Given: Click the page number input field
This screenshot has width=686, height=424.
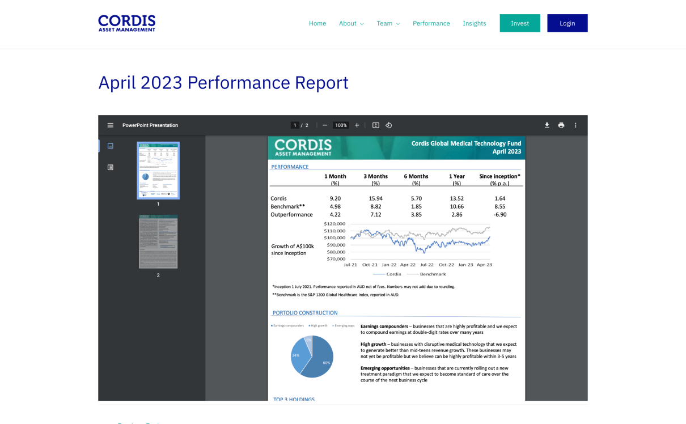Looking at the screenshot, I should pos(295,125).
